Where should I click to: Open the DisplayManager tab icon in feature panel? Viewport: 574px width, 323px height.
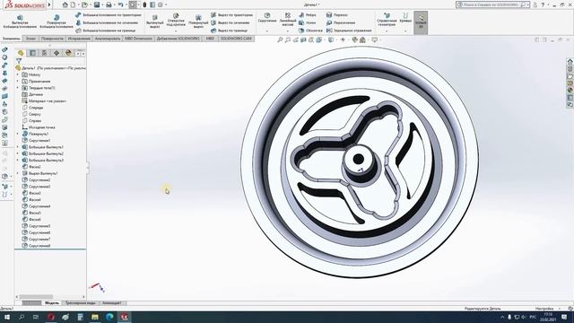[68, 53]
